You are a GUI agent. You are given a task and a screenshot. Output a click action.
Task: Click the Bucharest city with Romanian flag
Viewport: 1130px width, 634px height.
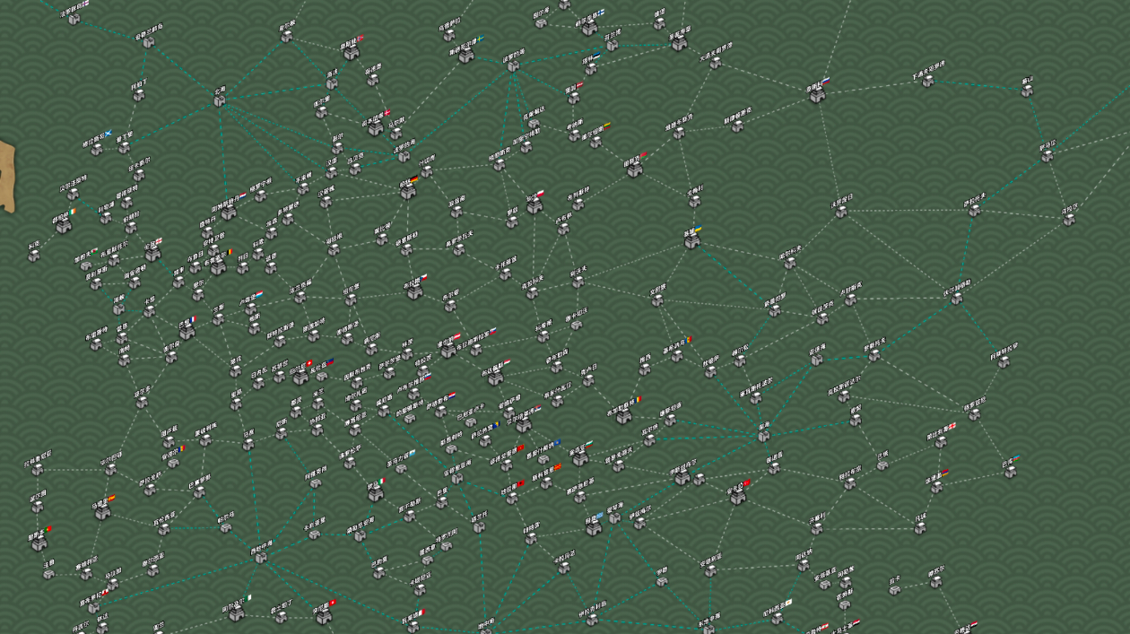tap(623, 415)
